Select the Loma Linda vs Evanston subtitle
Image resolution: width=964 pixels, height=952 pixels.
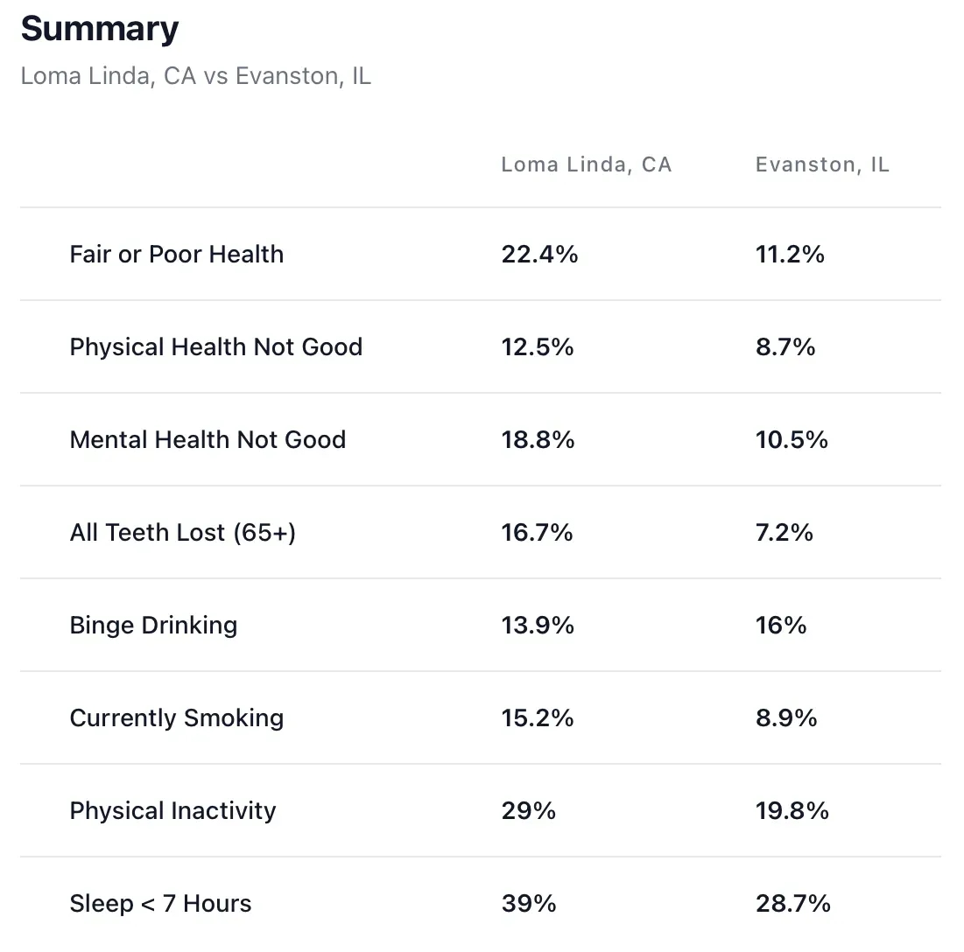click(195, 75)
